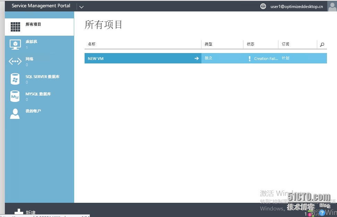Open SQL SERVER 数据库 menu item

click(x=39, y=79)
